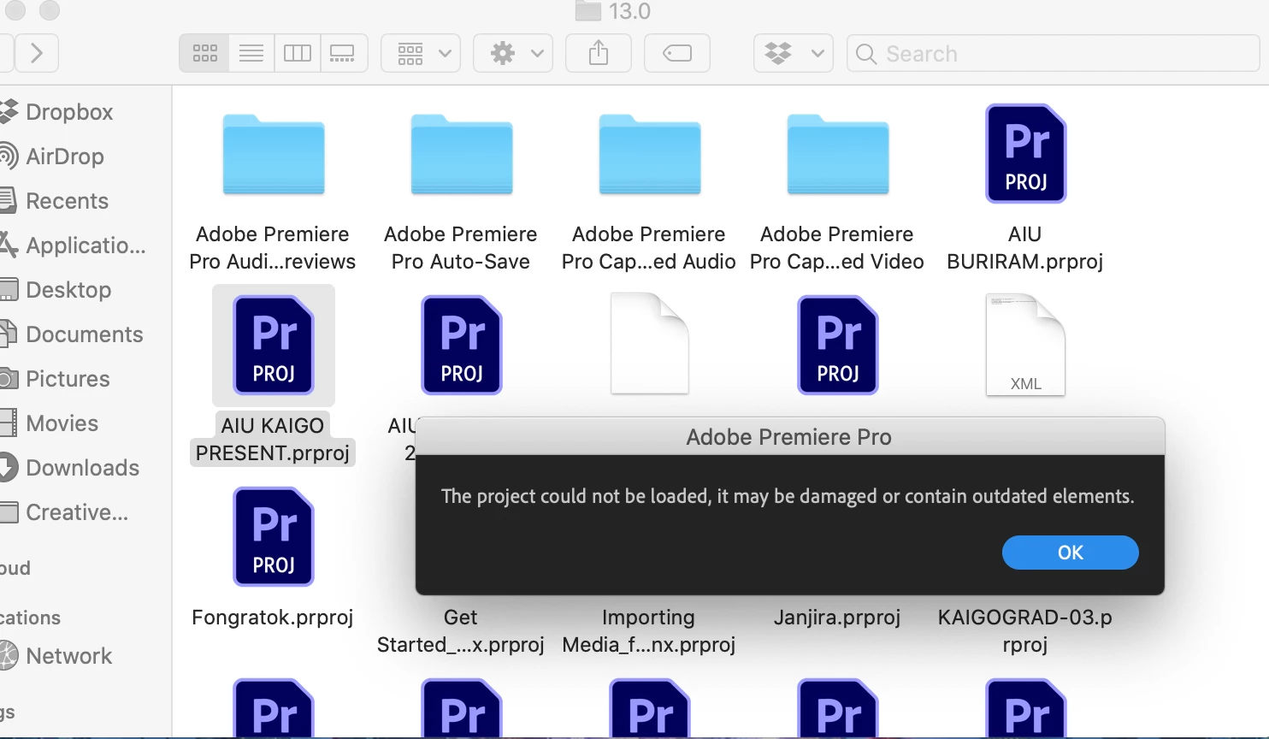Click the AIU BURIRAM.prproj file name
1269x739 pixels.
click(1025, 248)
